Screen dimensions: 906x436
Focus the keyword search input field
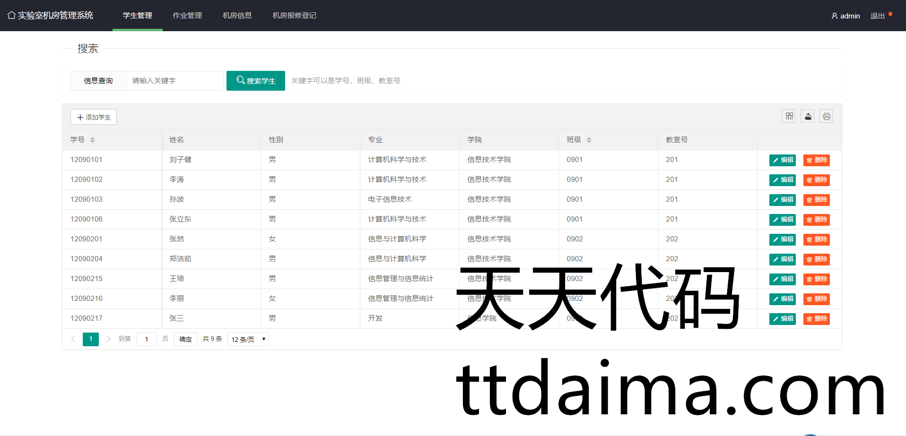175,81
